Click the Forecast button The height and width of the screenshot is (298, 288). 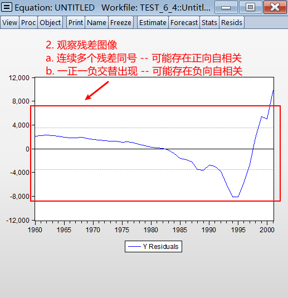click(x=184, y=23)
